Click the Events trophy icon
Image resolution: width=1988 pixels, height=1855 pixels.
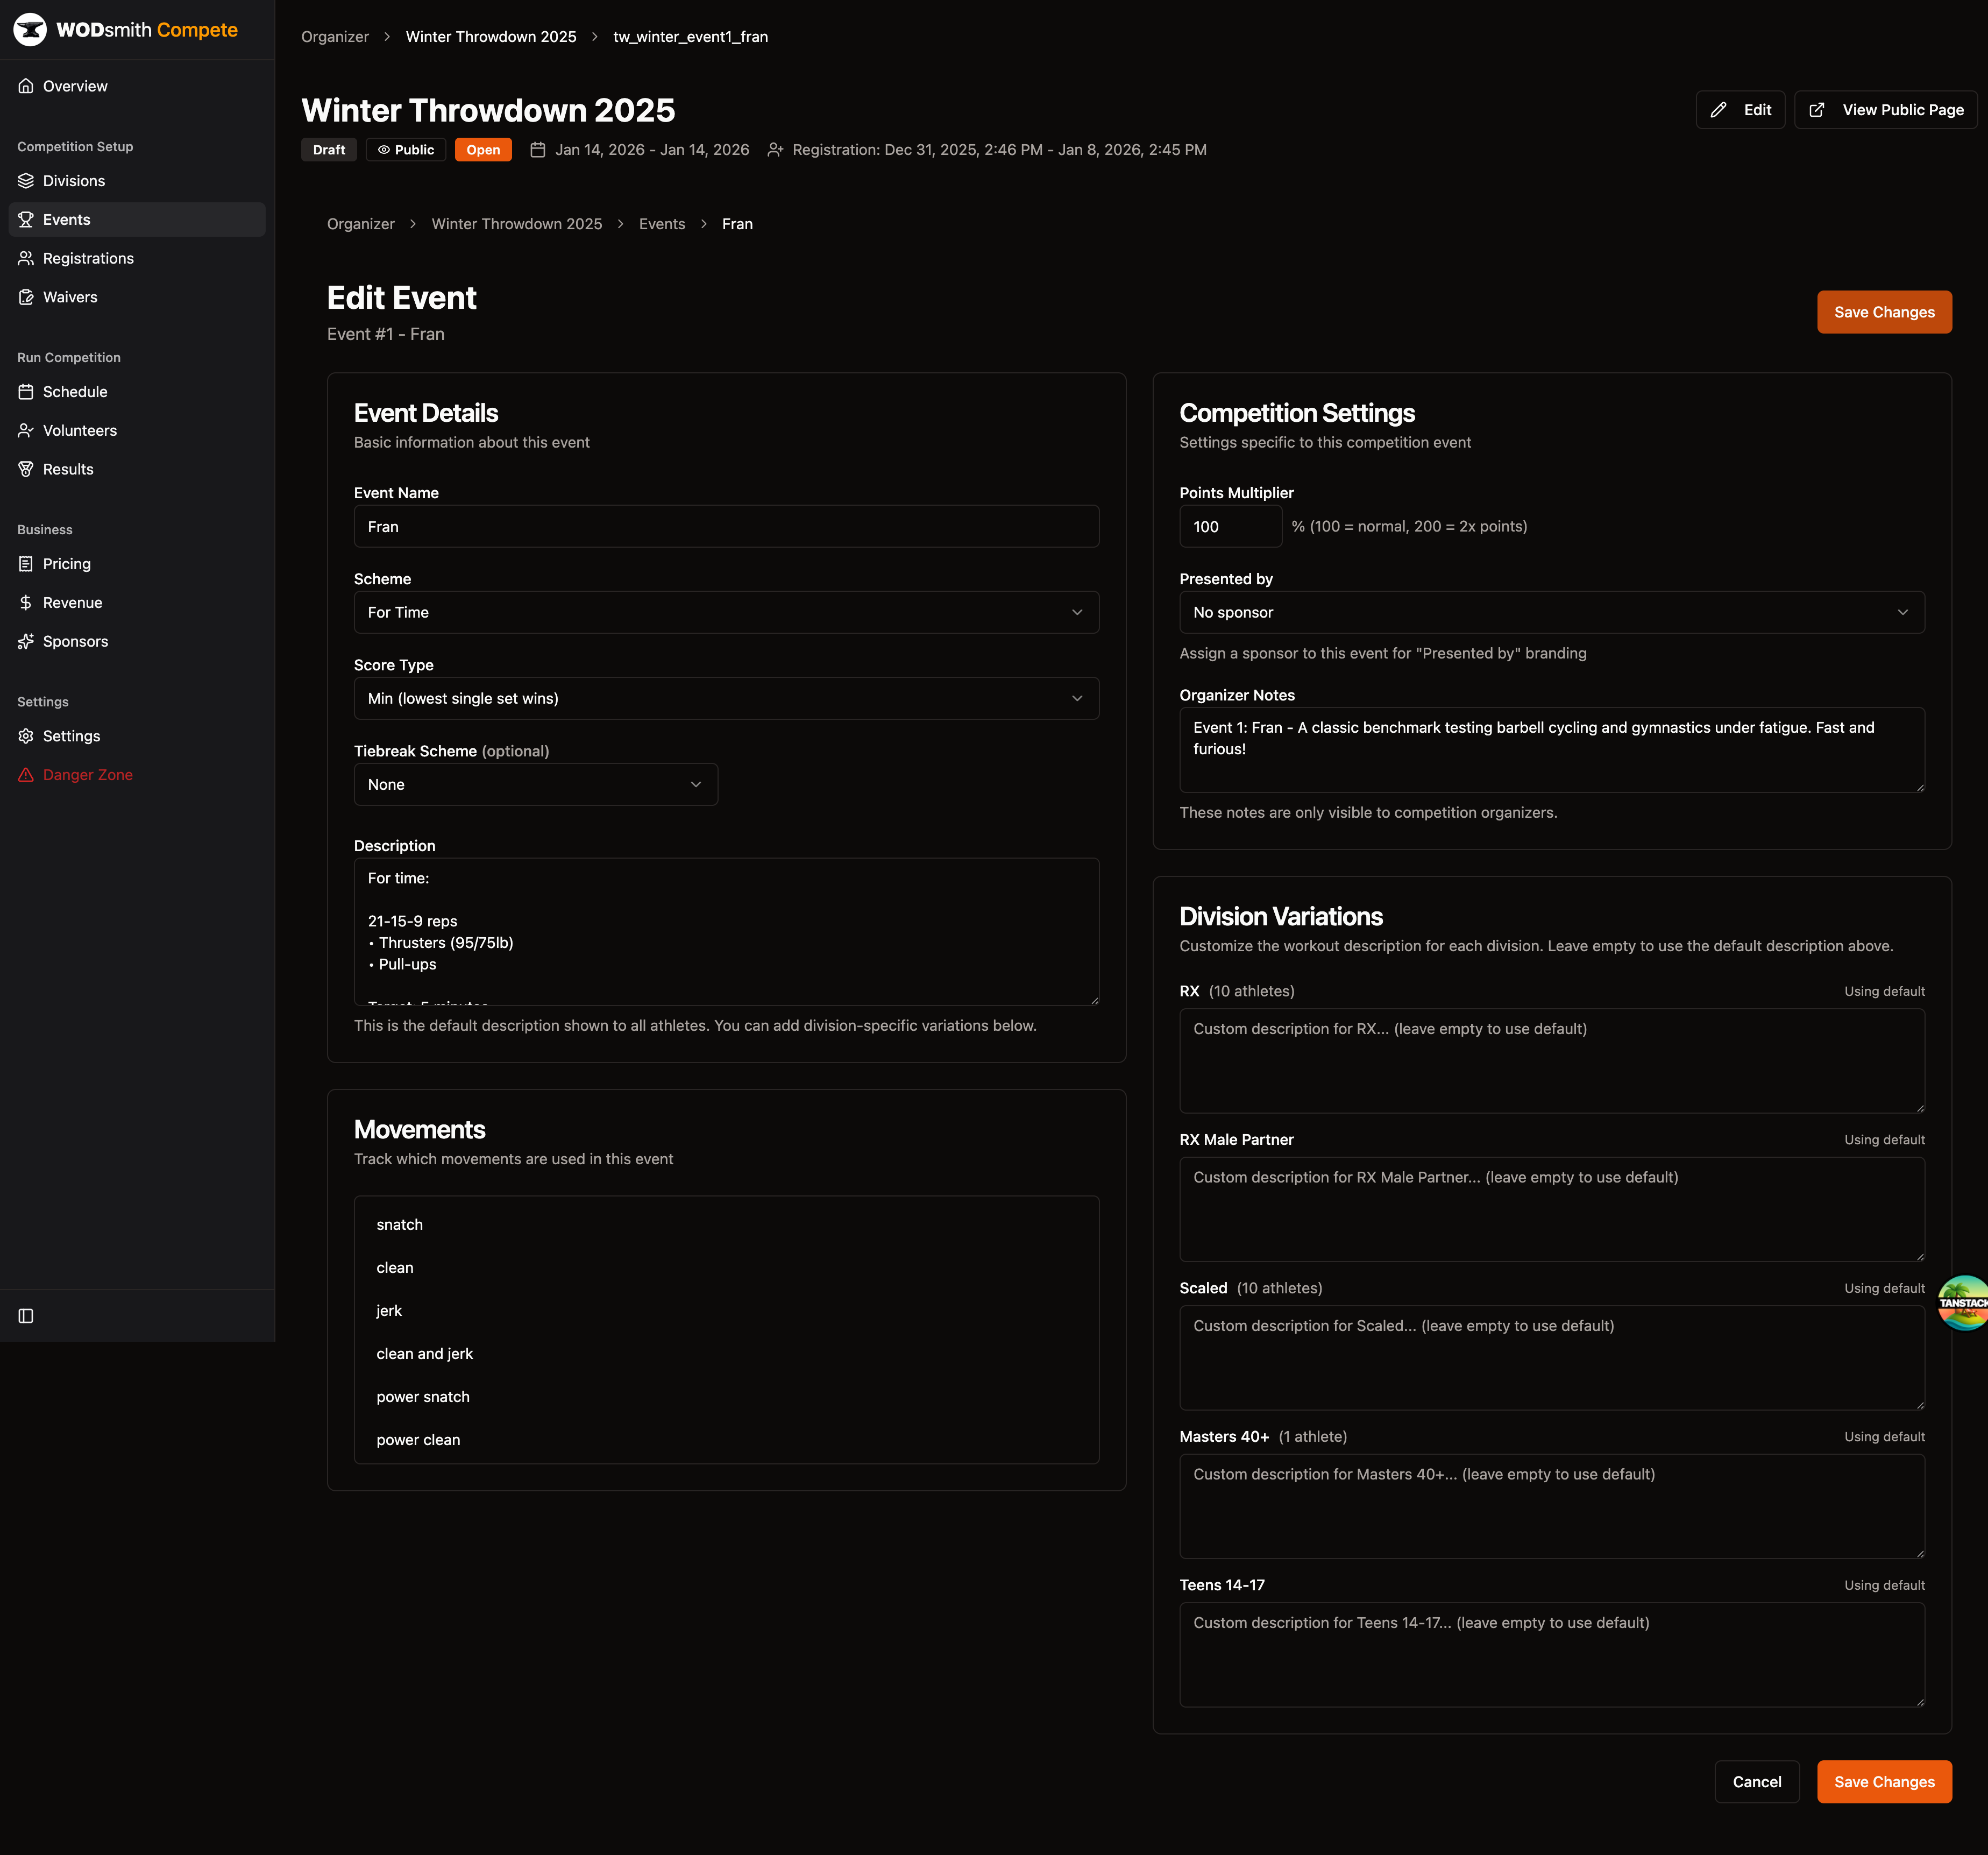(26, 220)
